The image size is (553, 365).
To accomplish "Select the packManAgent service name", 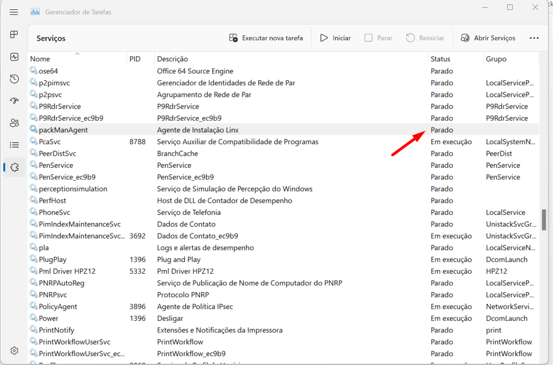I will pos(63,130).
